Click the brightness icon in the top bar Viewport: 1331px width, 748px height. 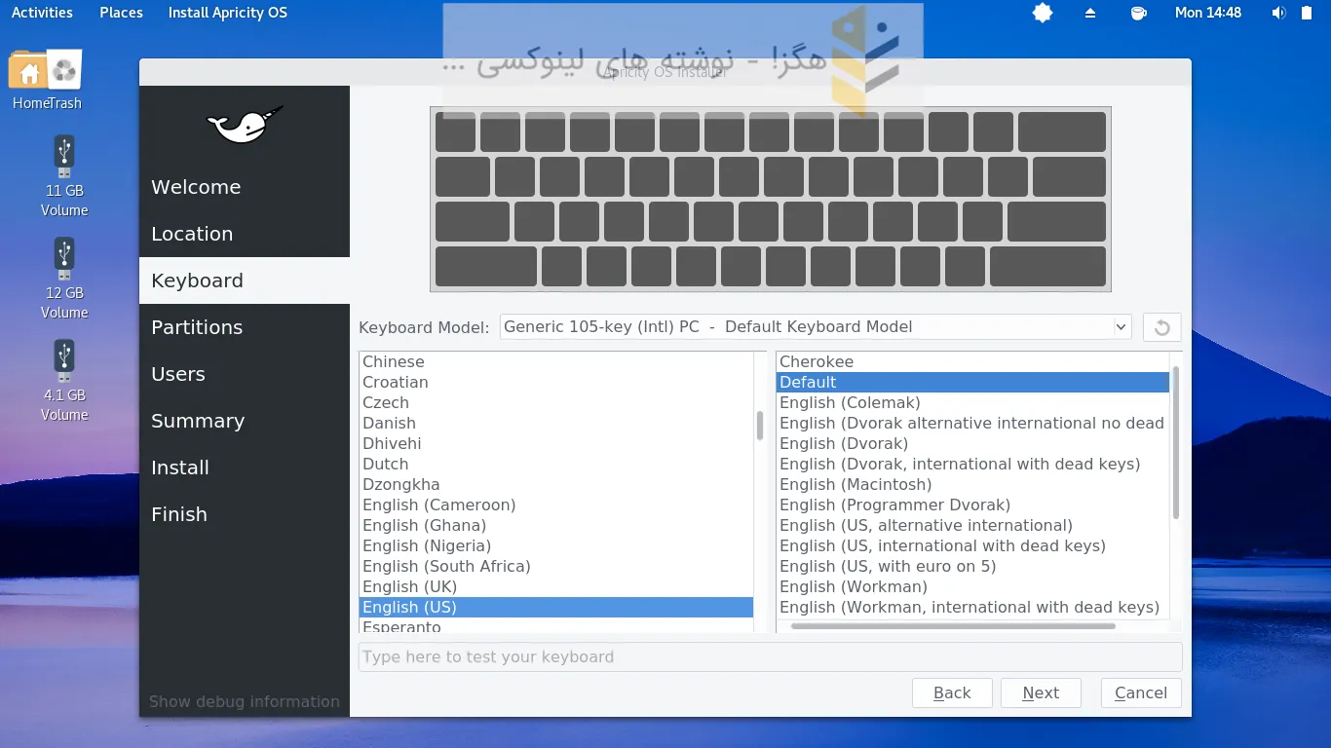tap(1043, 13)
